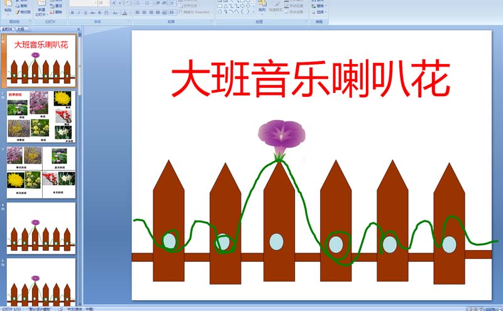Click the font color button
Screen dimensions: 503x311
coord(125,13)
